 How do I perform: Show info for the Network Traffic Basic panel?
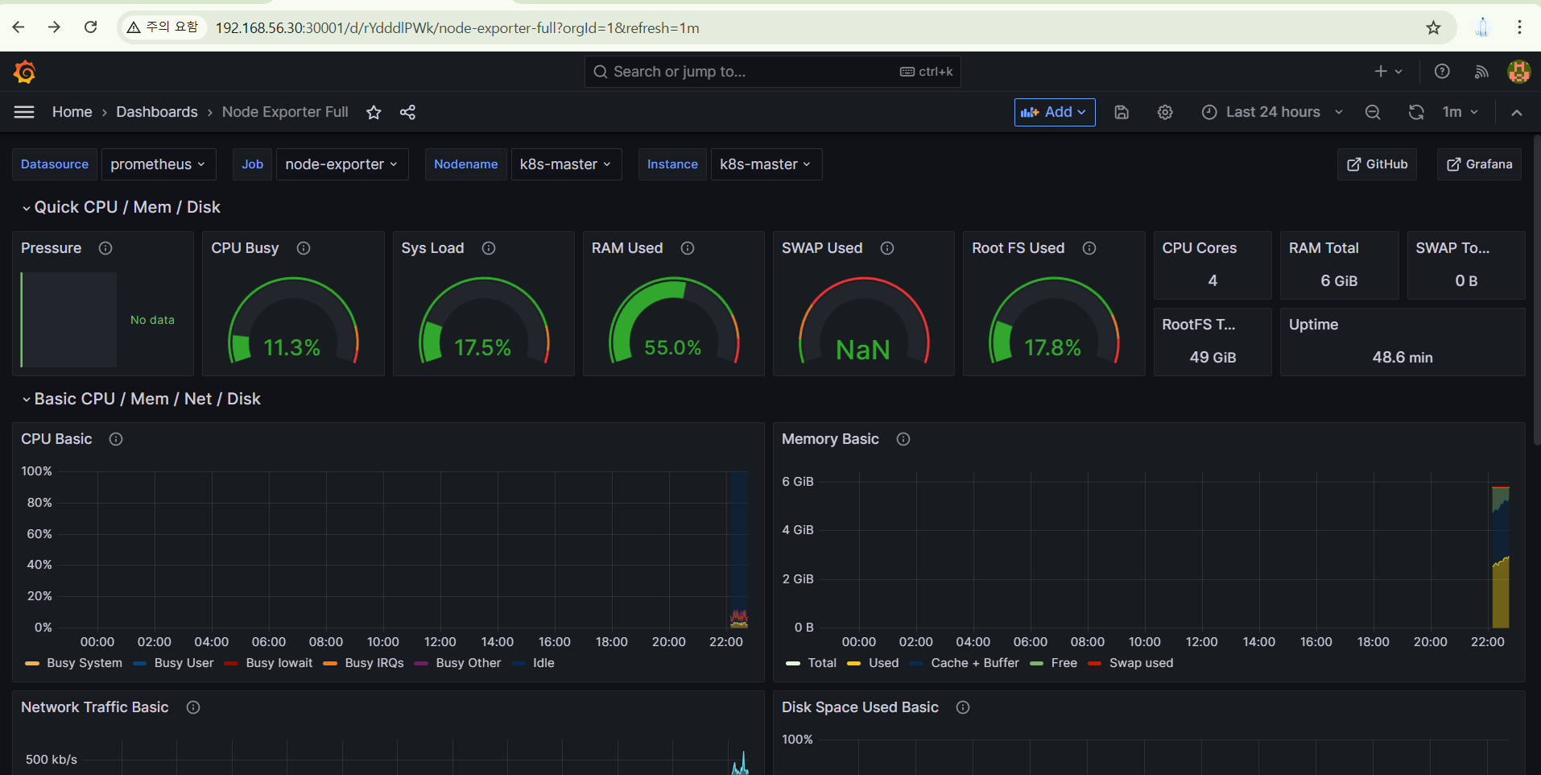coord(193,707)
